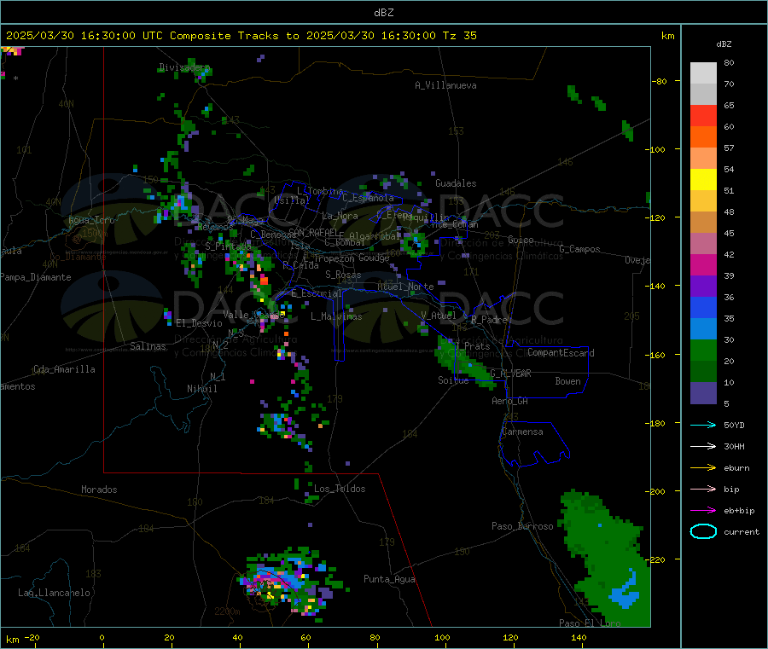Click the -80 km right axis tick label
768x649 pixels.
click(660, 81)
